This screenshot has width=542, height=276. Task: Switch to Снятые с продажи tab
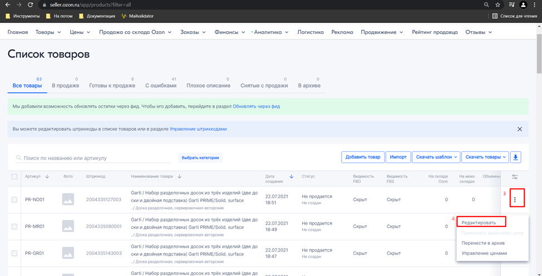tap(264, 86)
